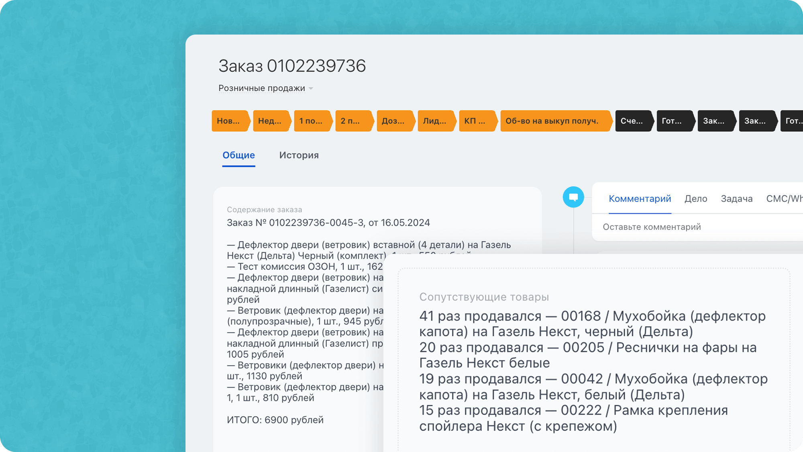Advance order to the «Сче...» stage
803x452 pixels.
[x=632, y=121]
